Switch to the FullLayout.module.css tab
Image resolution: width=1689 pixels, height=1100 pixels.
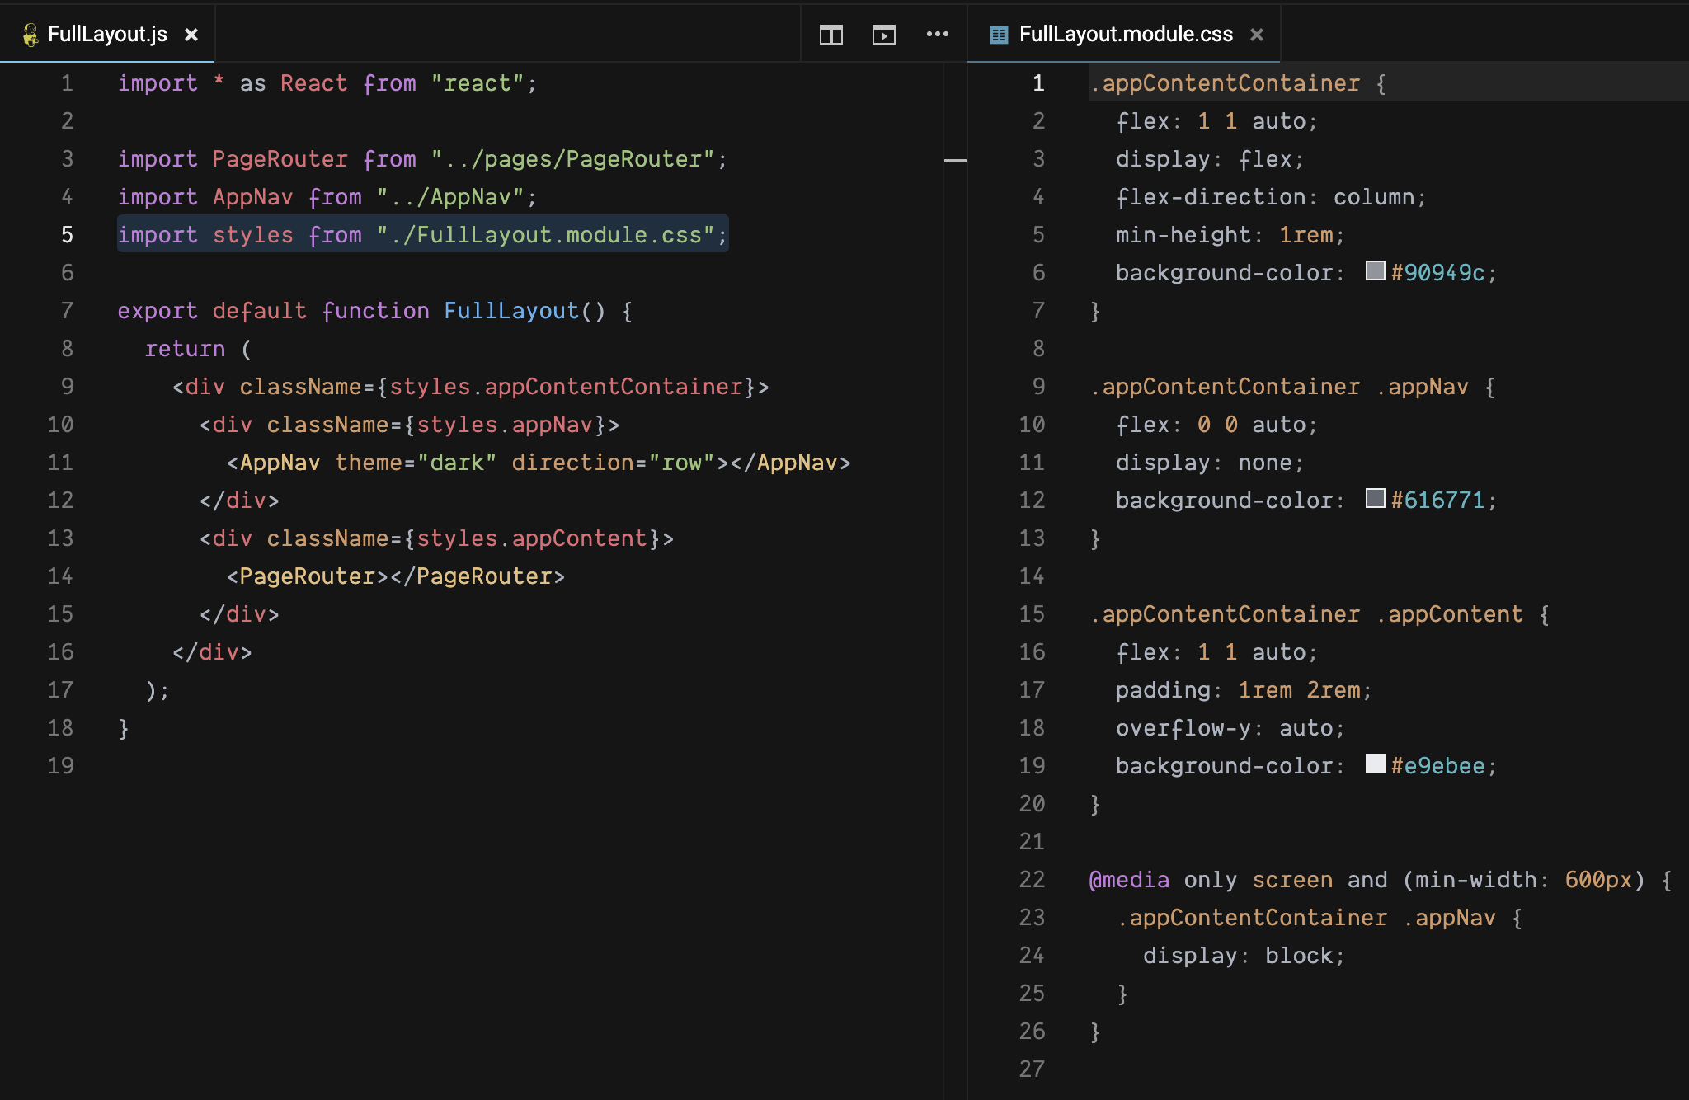click(x=1125, y=35)
